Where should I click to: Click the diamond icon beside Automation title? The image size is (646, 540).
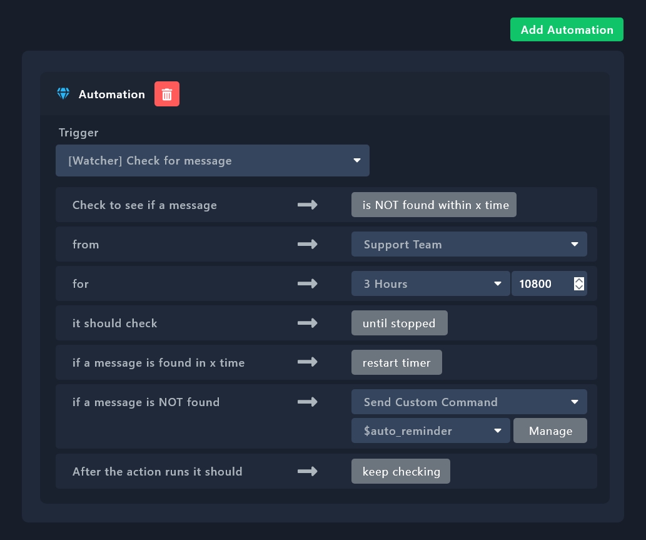pos(63,94)
